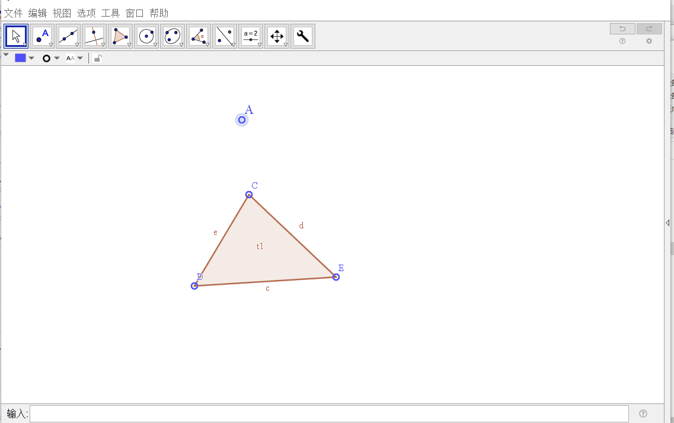Pick the Perpendicular Line tool
Image resolution: width=674 pixels, height=423 pixels.
[x=94, y=36]
